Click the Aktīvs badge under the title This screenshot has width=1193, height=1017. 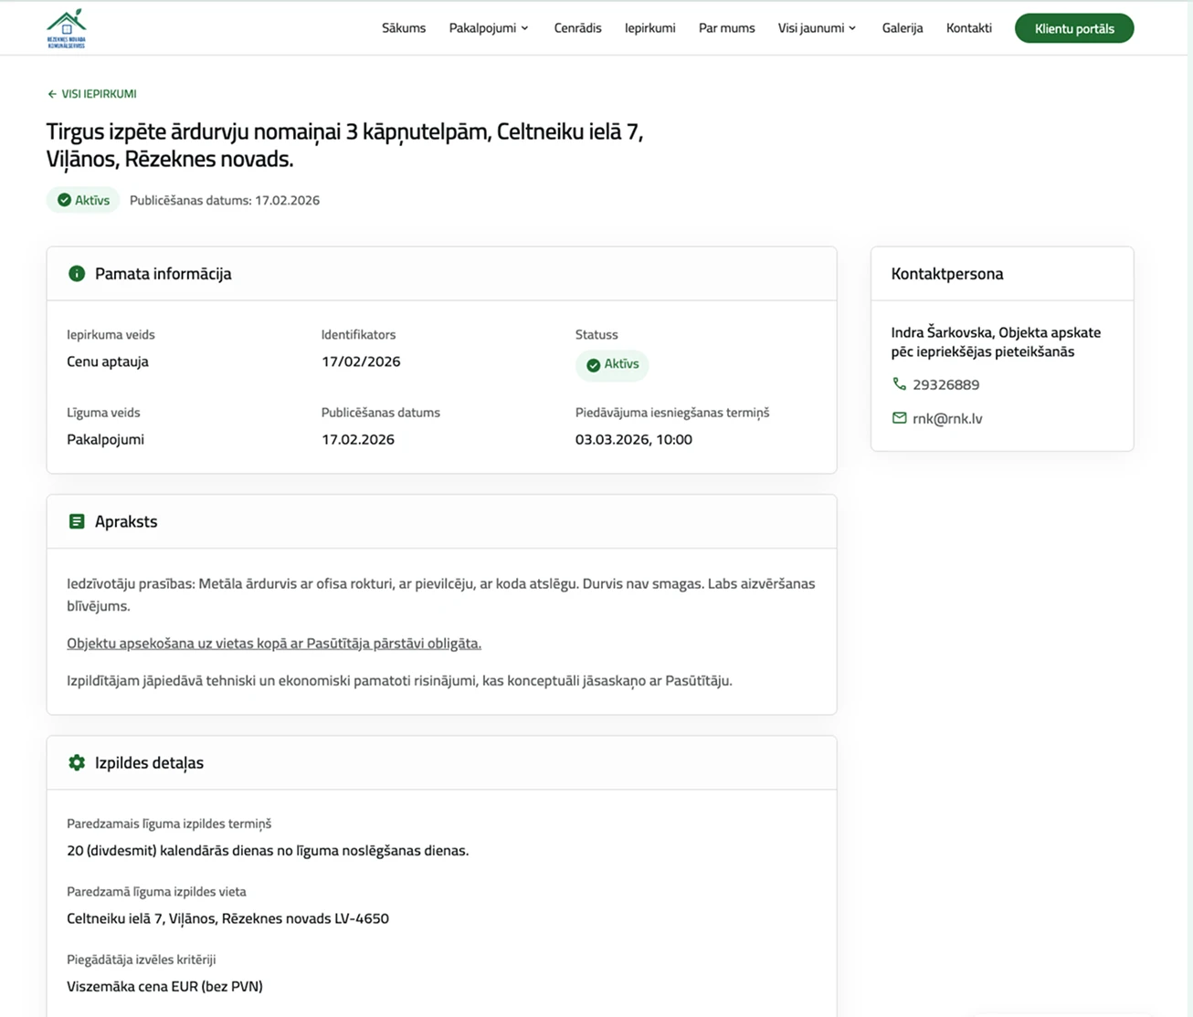click(x=83, y=200)
